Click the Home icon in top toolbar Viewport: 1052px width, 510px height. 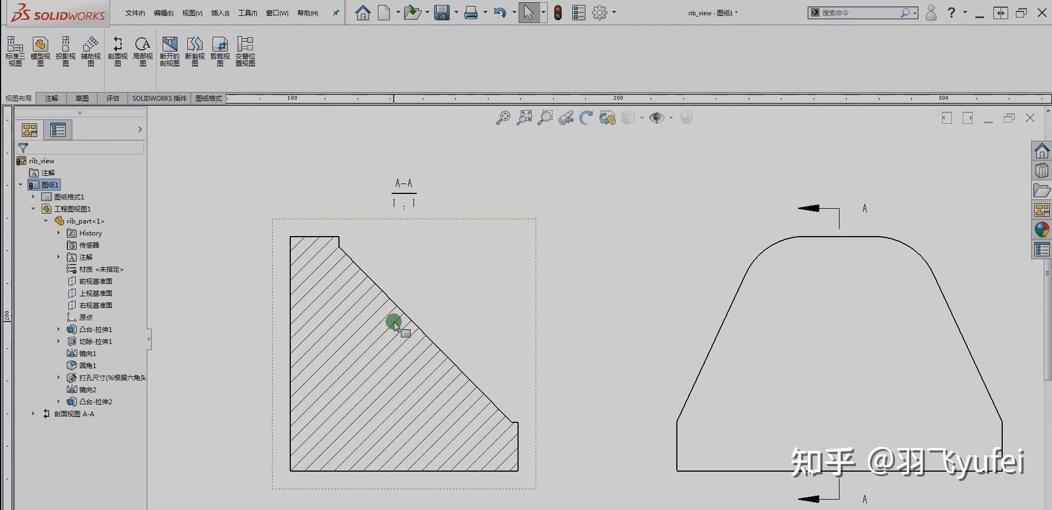[x=363, y=12]
